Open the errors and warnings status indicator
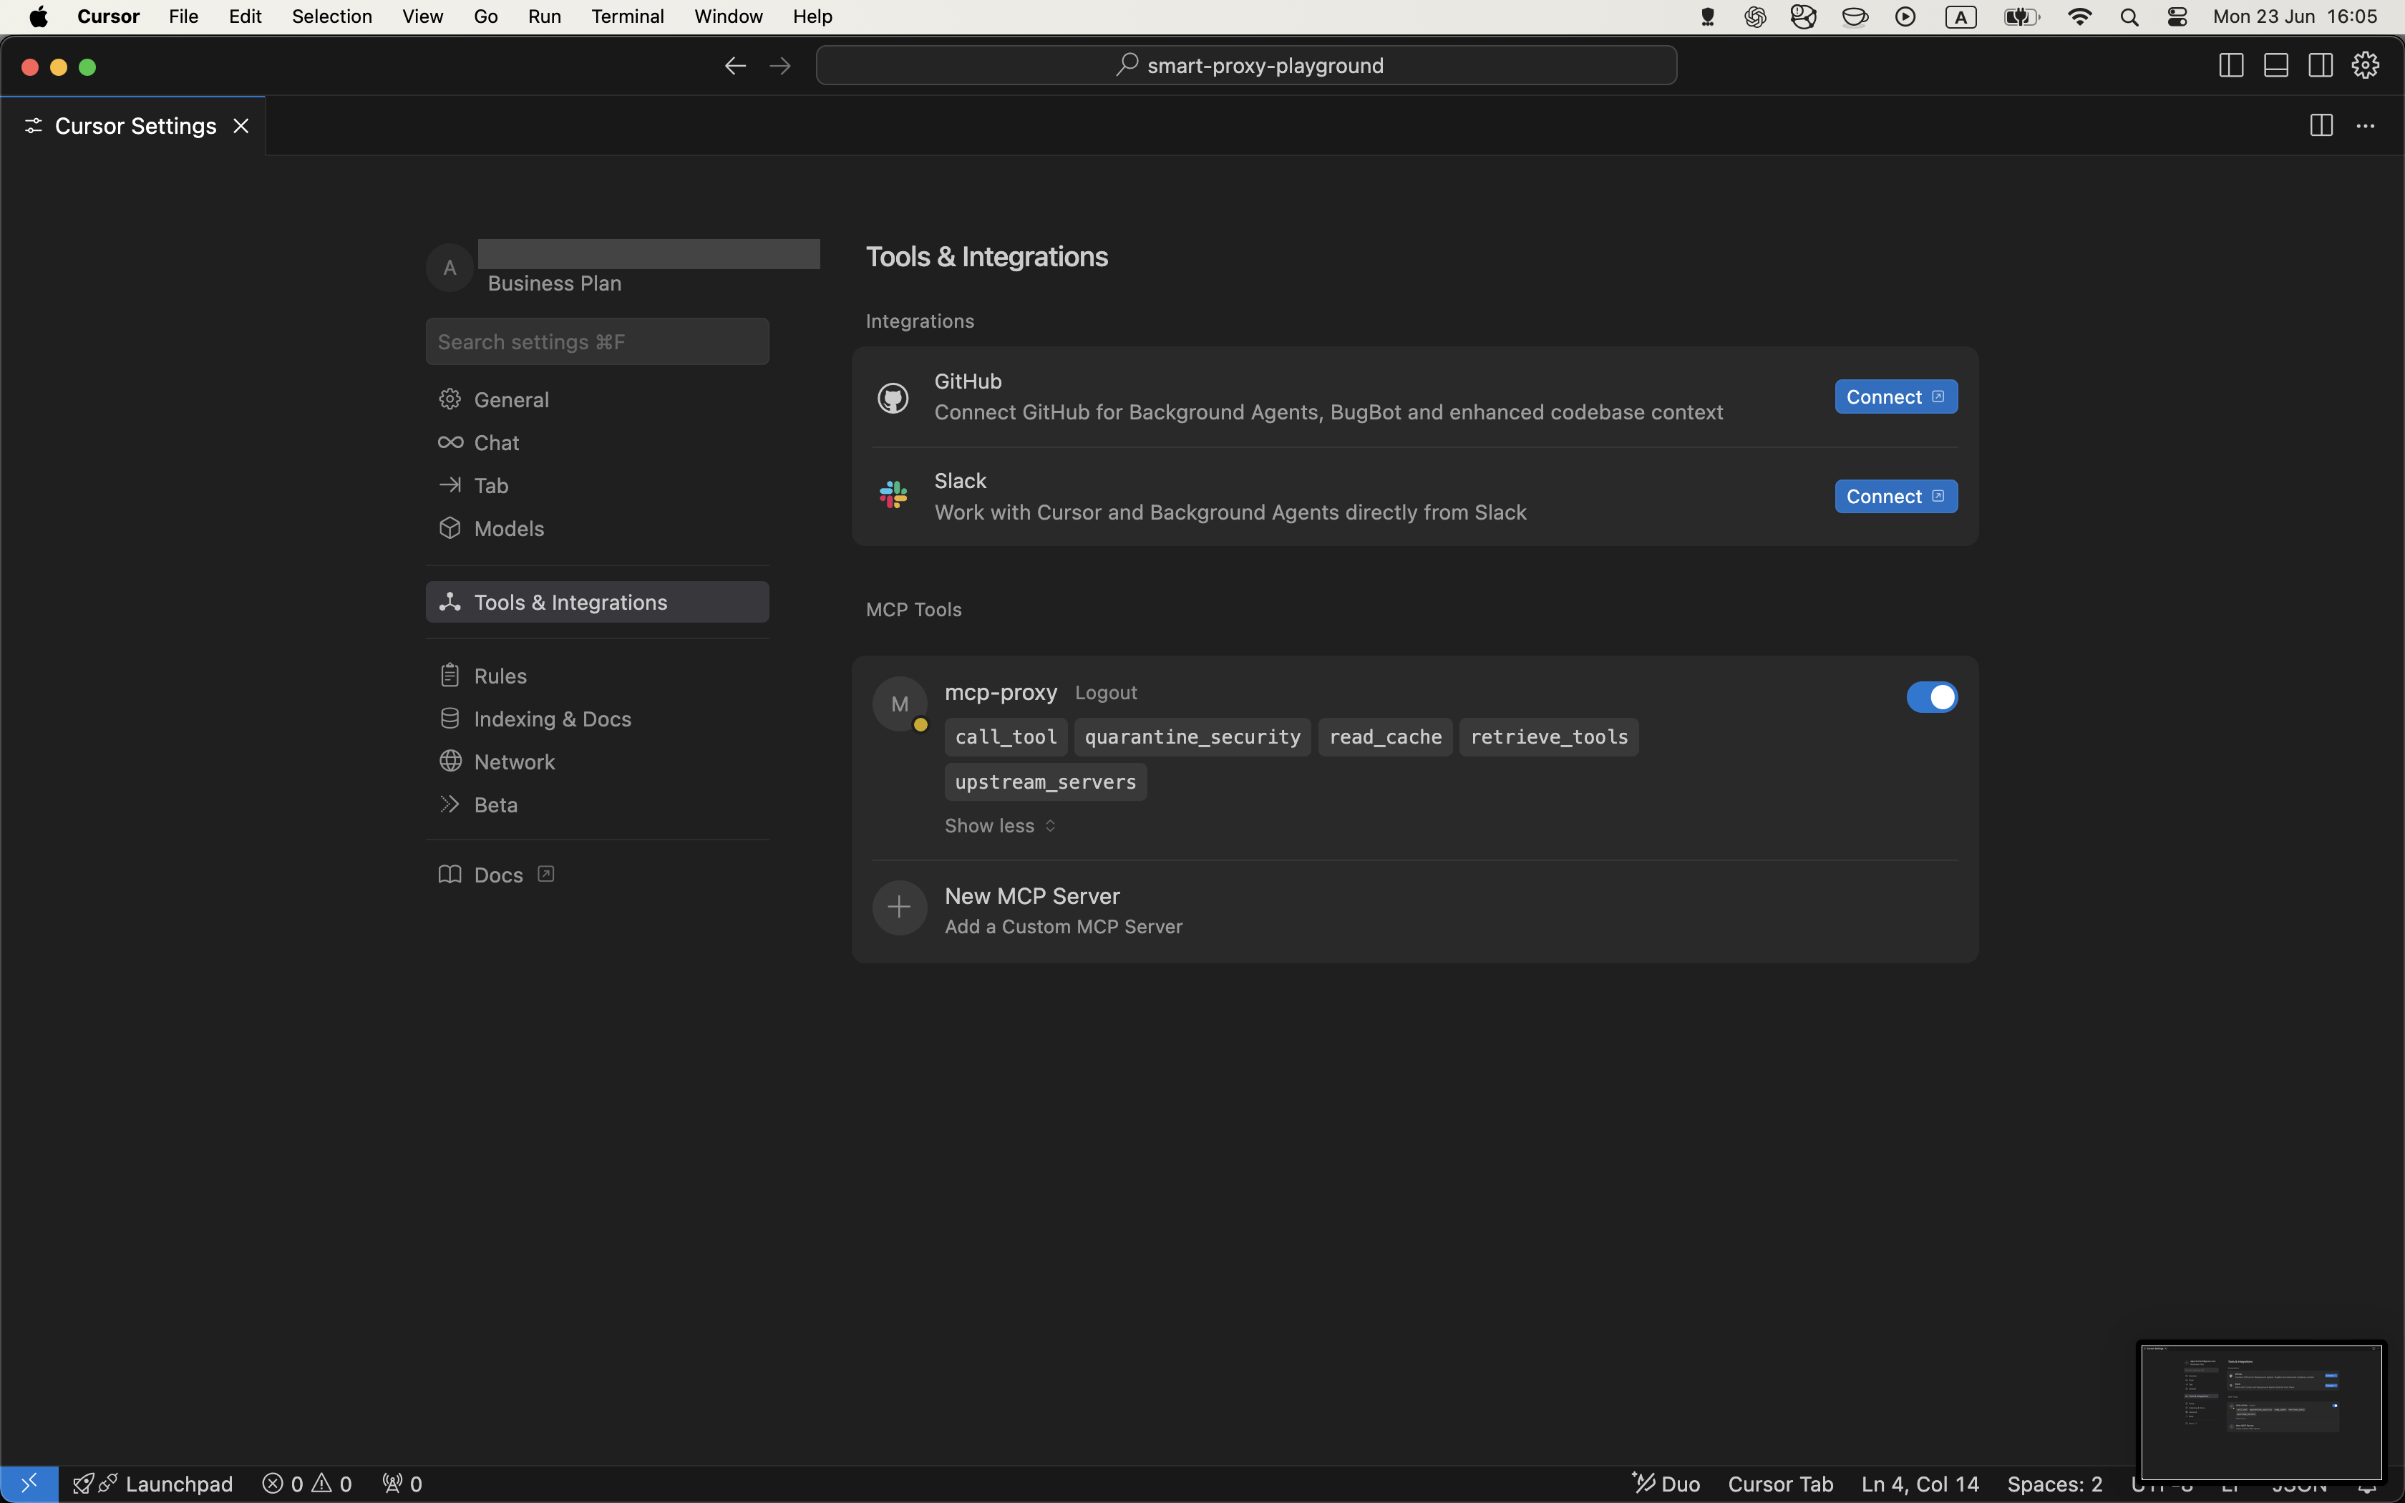The height and width of the screenshot is (1503, 2405). (307, 1483)
